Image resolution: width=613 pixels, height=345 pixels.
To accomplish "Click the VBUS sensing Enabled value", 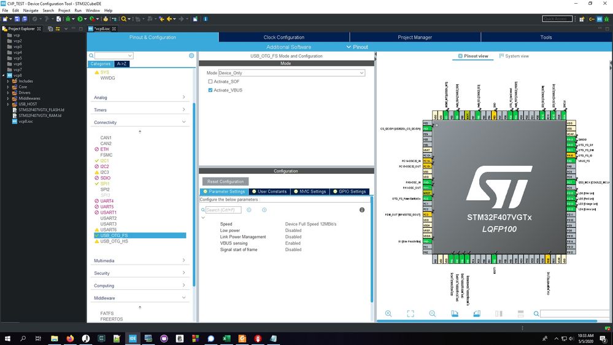I will [x=293, y=243].
